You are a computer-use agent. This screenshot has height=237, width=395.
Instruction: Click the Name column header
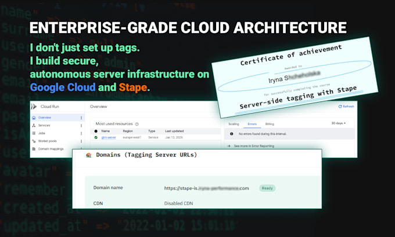(105, 131)
